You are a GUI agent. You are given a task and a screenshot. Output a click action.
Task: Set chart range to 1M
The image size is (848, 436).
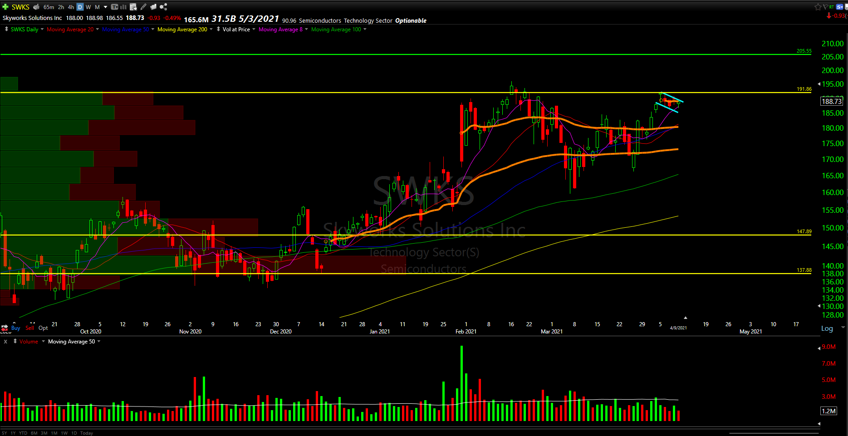(x=54, y=433)
